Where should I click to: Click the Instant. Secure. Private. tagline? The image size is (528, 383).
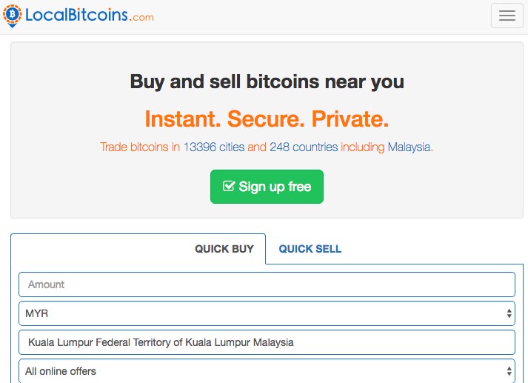[267, 119]
